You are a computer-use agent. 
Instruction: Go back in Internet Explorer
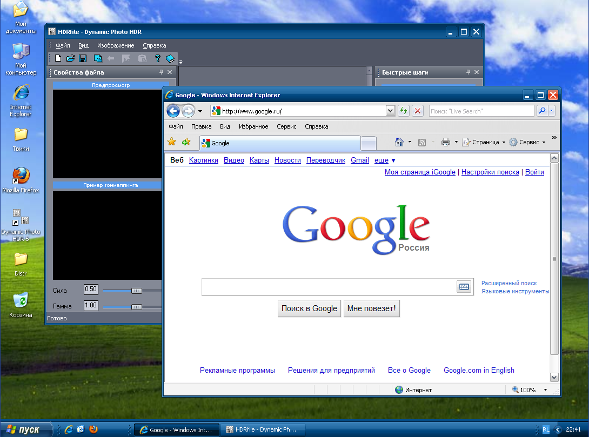click(173, 111)
